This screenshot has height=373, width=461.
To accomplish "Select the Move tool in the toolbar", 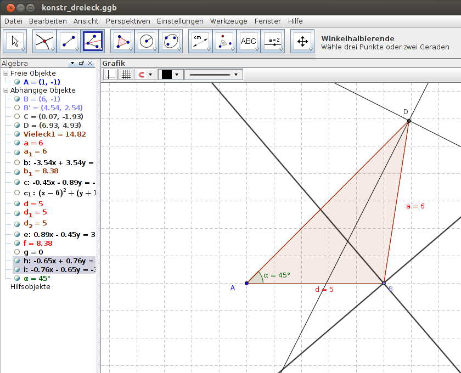I will (15, 40).
